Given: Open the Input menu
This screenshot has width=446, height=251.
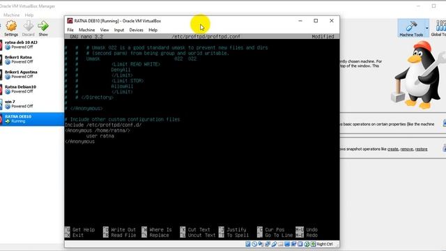Looking at the screenshot, I should [119, 30].
